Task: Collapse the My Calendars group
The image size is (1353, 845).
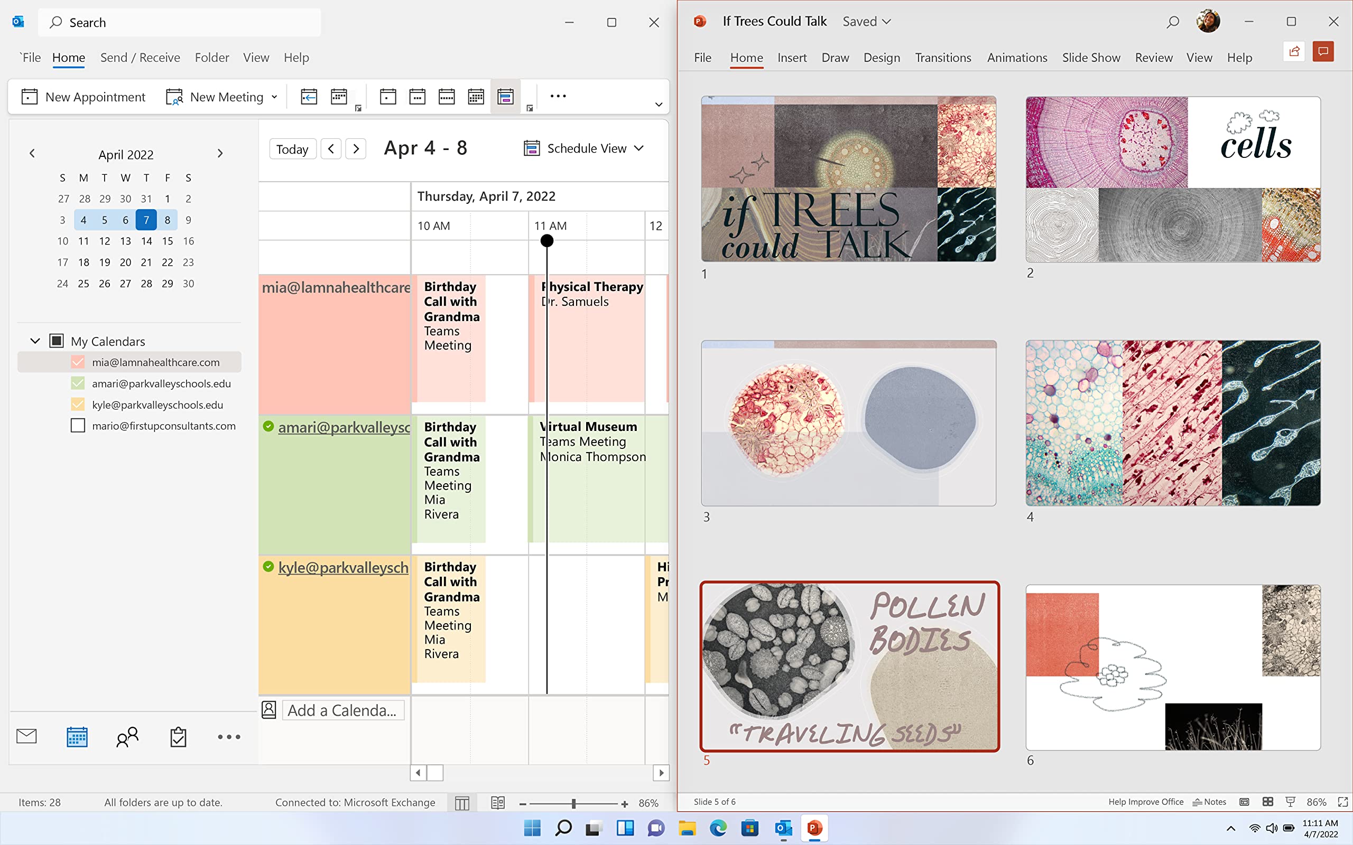Action: 35,341
